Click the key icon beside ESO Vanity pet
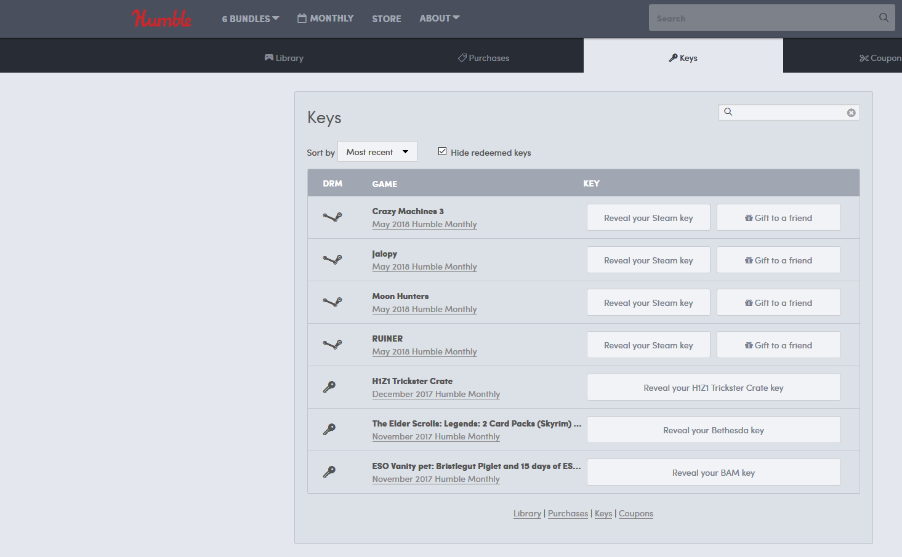Image resolution: width=902 pixels, height=557 pixels. coord(329,472)
